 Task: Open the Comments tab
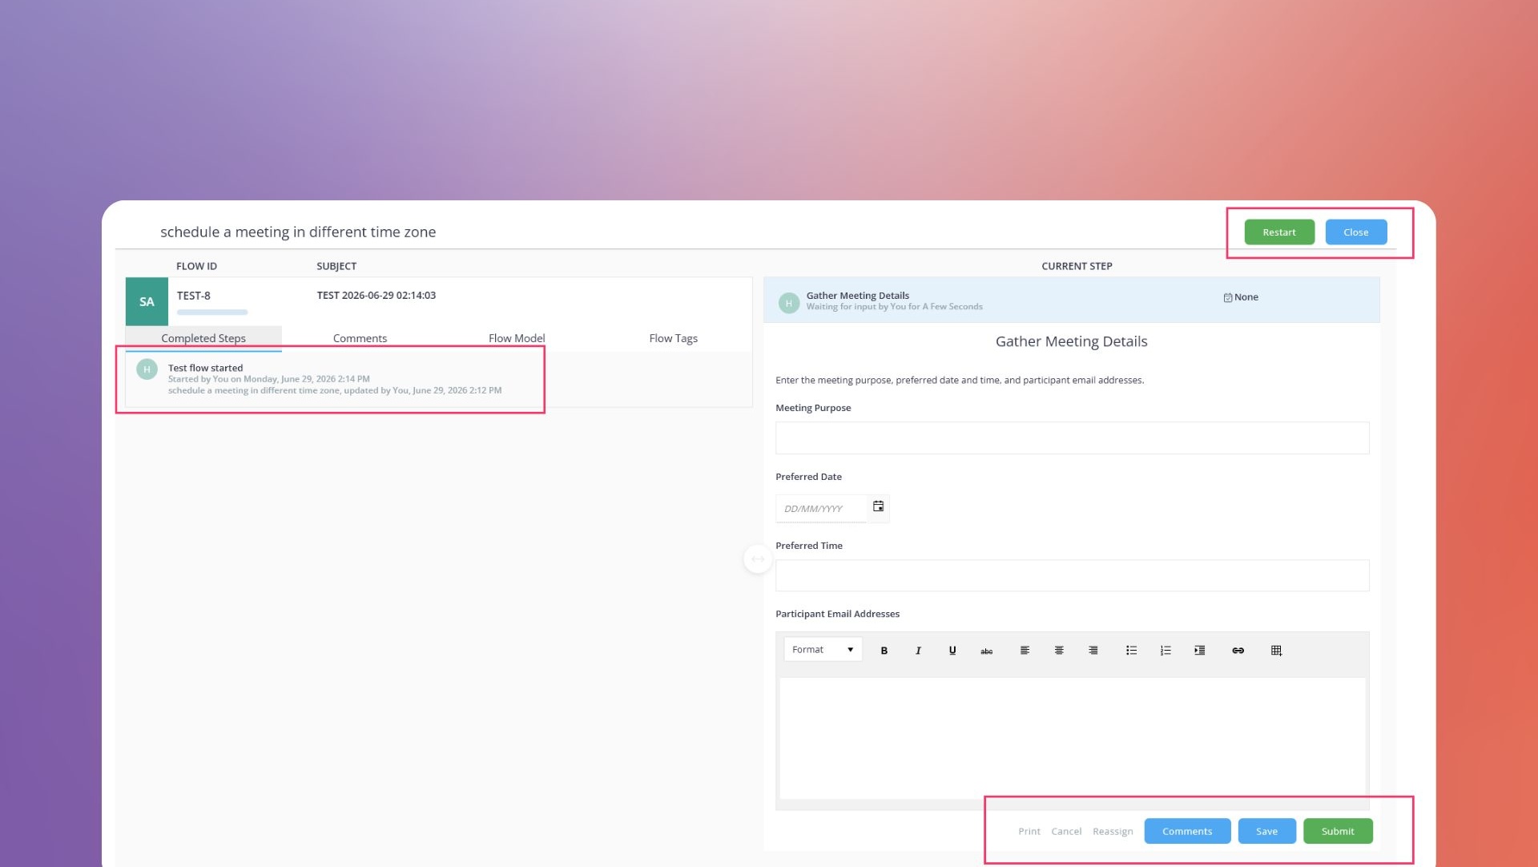point(360,338)
